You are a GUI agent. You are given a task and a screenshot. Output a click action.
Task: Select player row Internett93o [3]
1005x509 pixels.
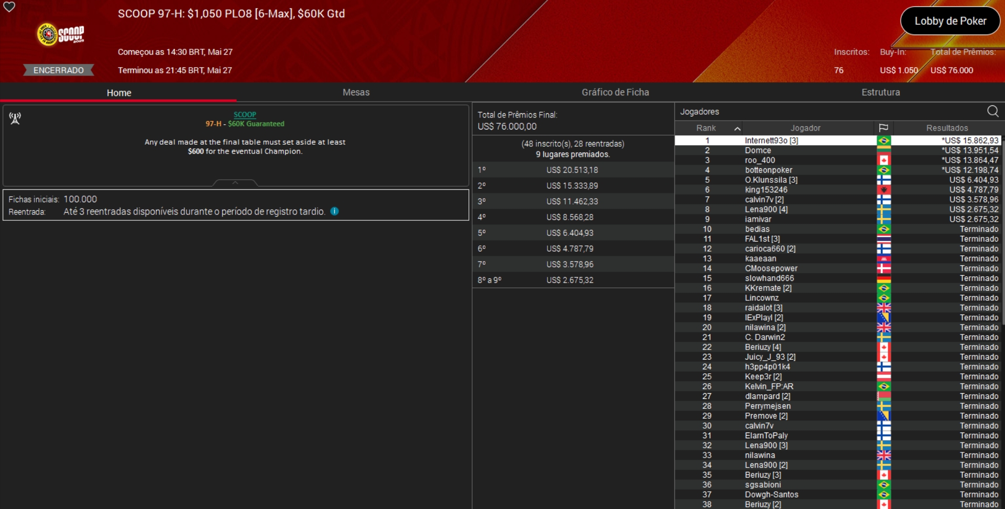coord(838,140)
